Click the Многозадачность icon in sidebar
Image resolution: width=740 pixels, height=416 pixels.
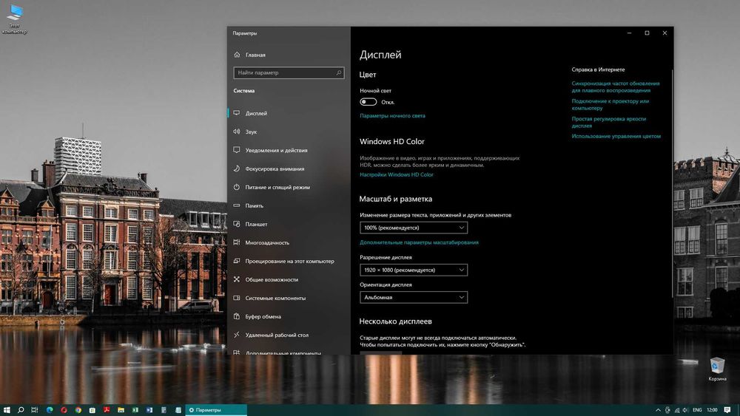[237, 242]
